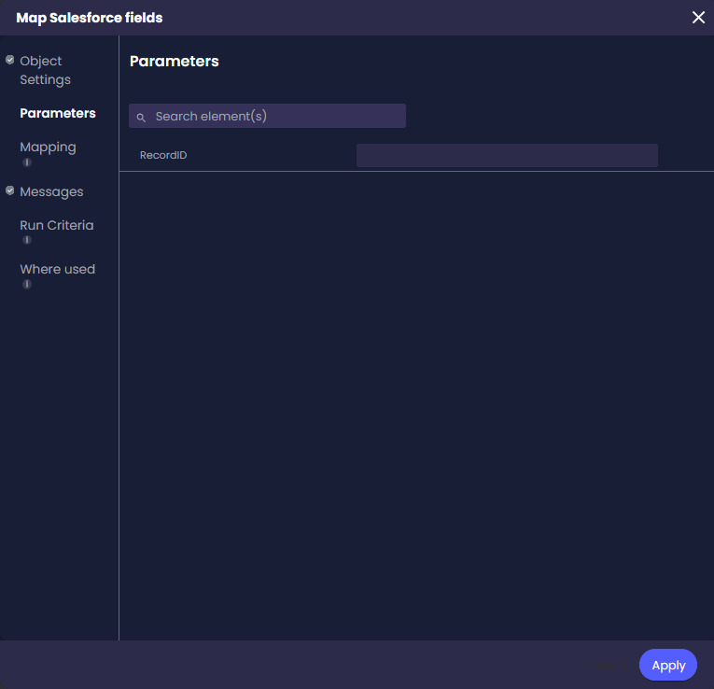Screen dimensions: 714x689
Task: Click the faint Cancel button
Action: click(x=608, y=665)
